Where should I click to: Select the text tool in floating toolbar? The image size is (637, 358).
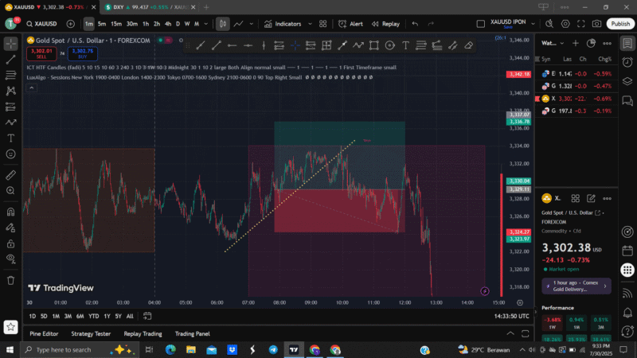point(404,45)
